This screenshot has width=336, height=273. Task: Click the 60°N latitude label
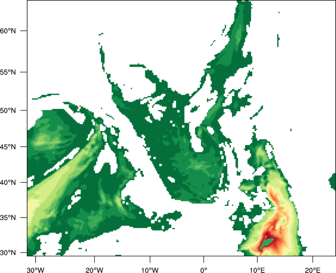pos(8,31)
